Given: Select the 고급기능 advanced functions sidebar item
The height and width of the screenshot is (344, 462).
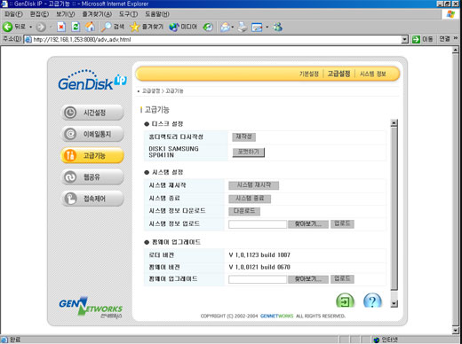Looking at the screenshot, I should [92, 155].
